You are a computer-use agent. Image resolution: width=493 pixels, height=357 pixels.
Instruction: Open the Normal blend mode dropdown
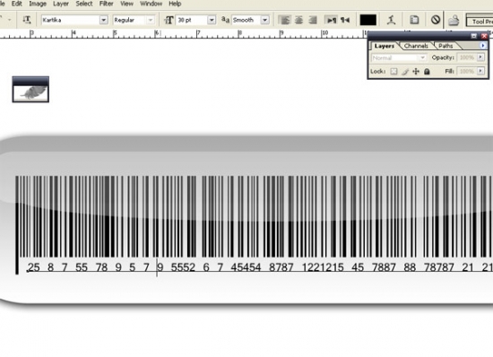click(399, 58)
